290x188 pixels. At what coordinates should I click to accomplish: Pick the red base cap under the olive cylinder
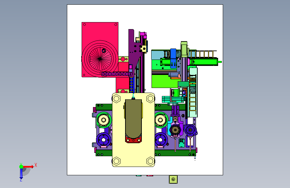133,140
